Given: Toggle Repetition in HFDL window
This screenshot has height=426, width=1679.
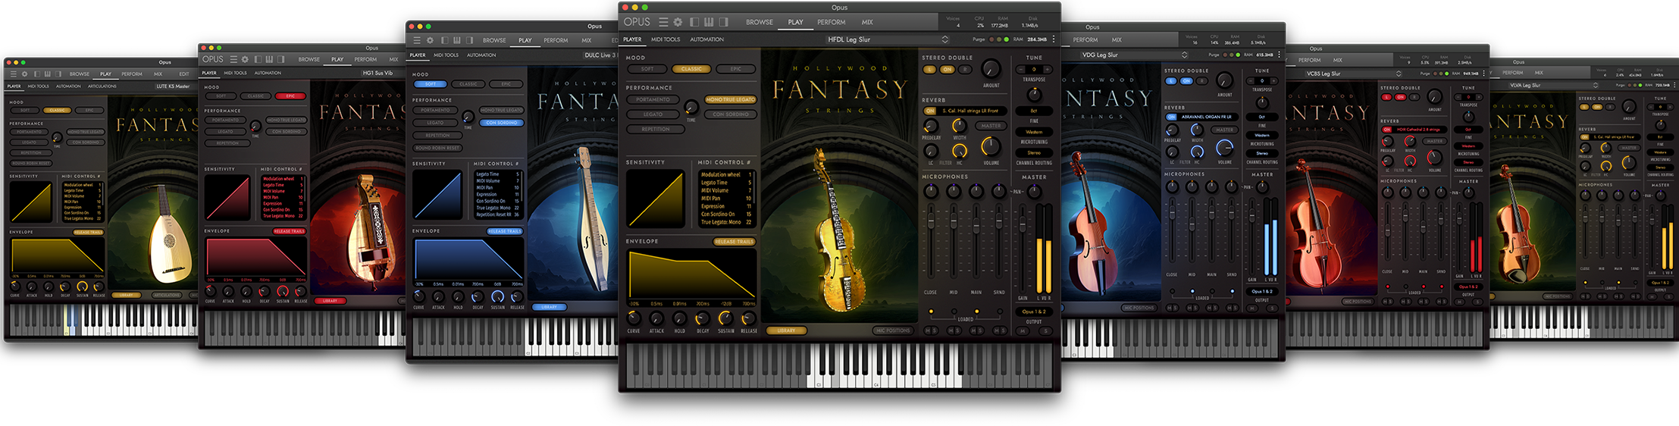Looking at the screenshot, I should pos(656,129).
